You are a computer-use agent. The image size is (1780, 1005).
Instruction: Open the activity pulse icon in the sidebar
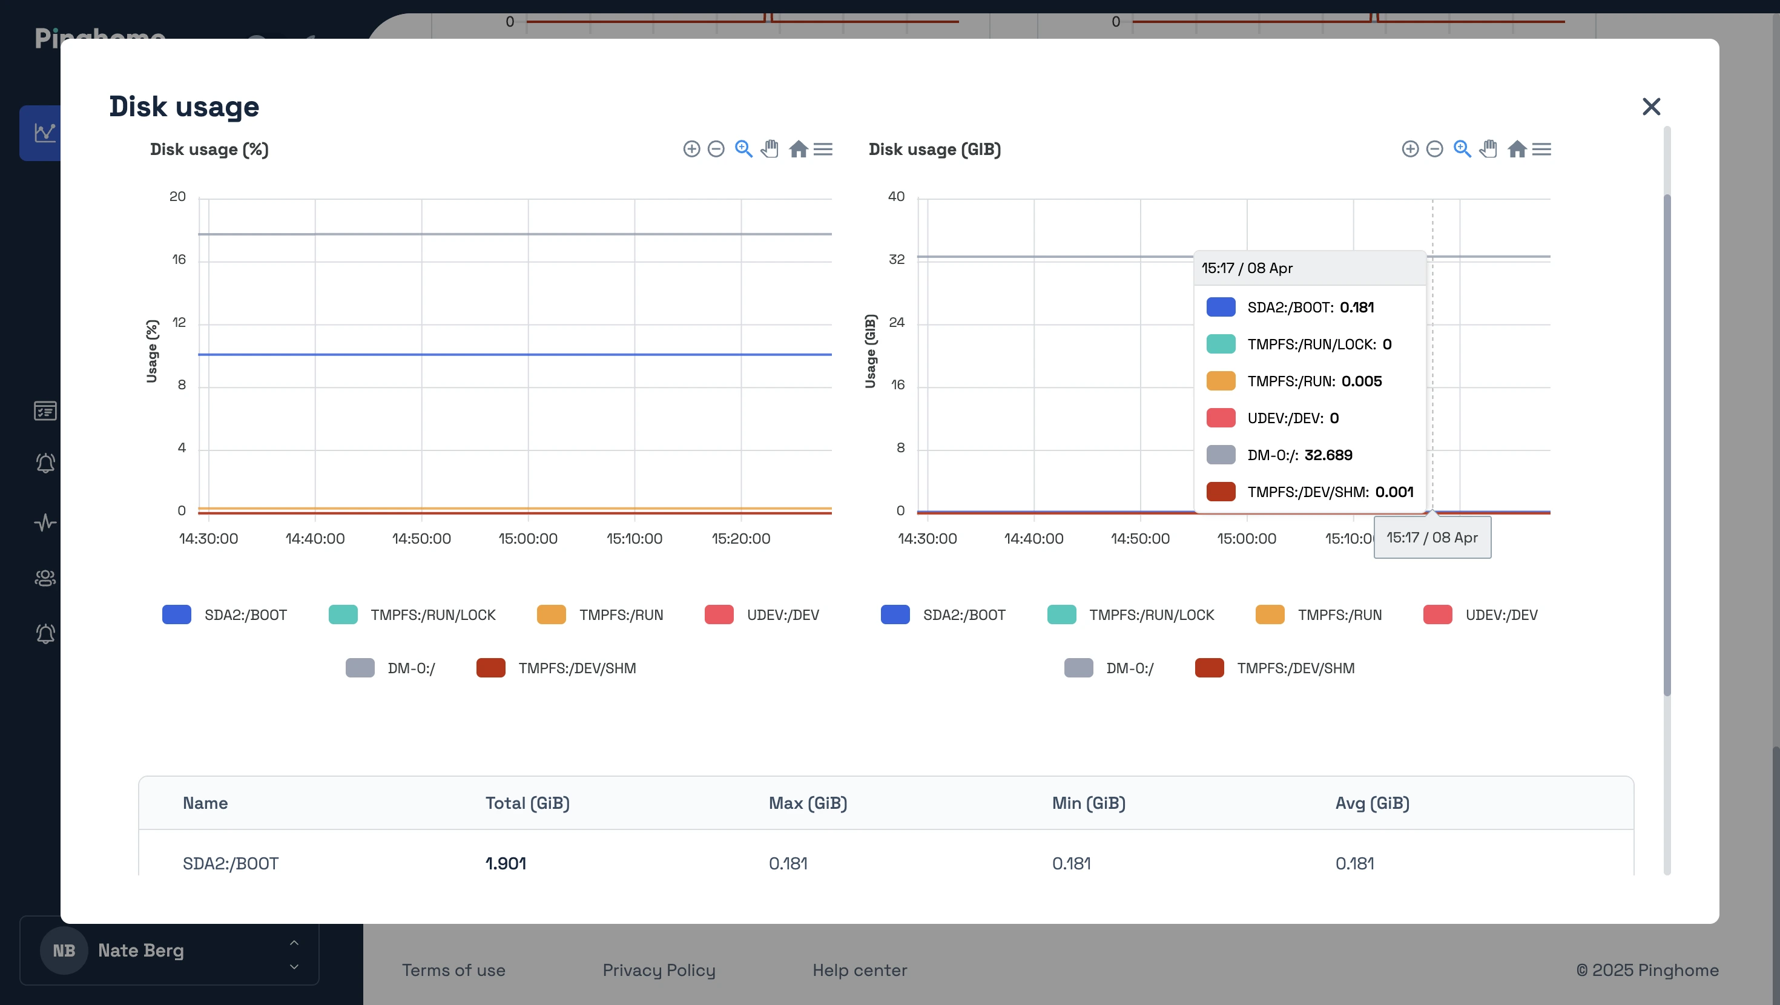pyautogui.click(x=45, y=522)
